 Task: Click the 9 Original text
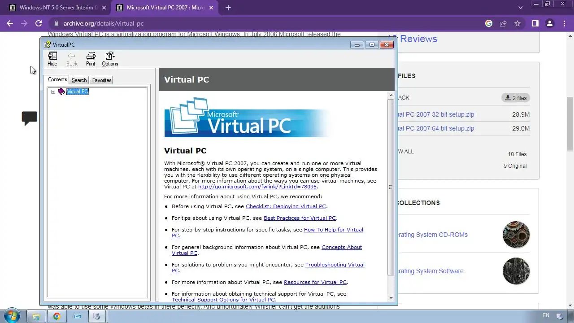(515, 166)
